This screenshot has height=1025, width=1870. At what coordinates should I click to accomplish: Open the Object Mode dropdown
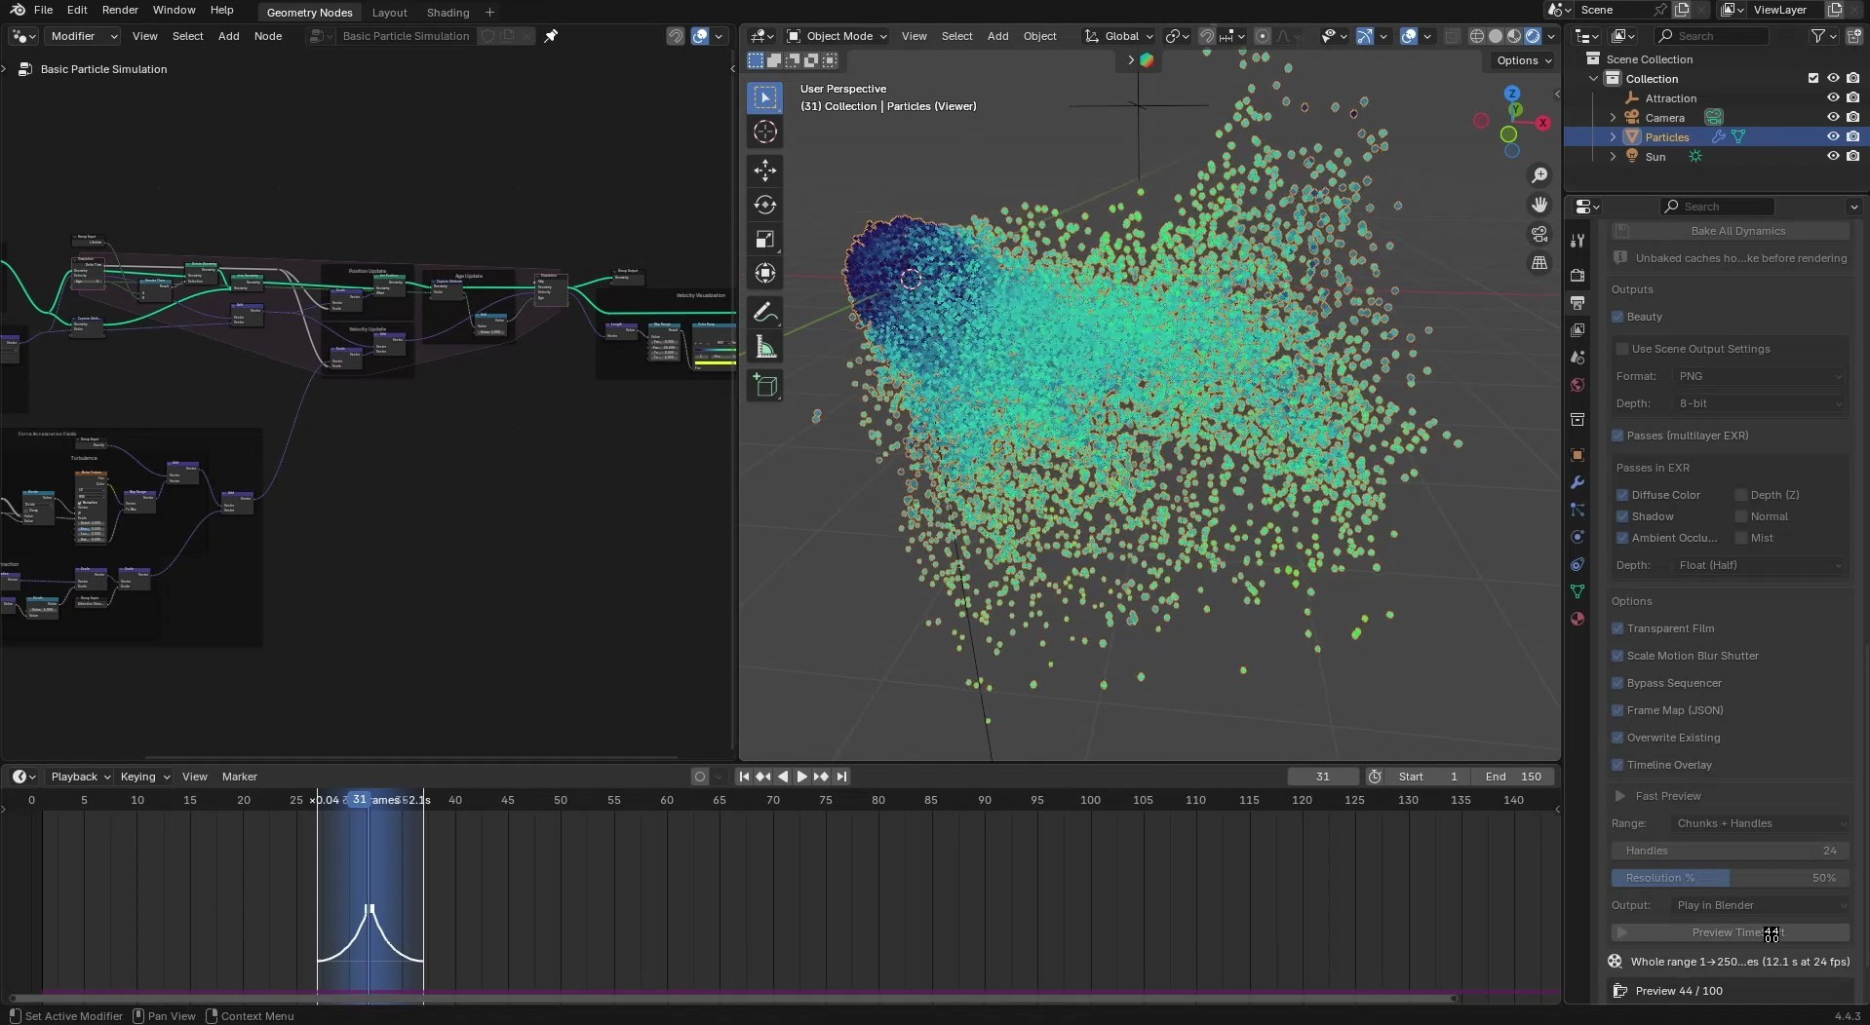[x=837, y=36]
